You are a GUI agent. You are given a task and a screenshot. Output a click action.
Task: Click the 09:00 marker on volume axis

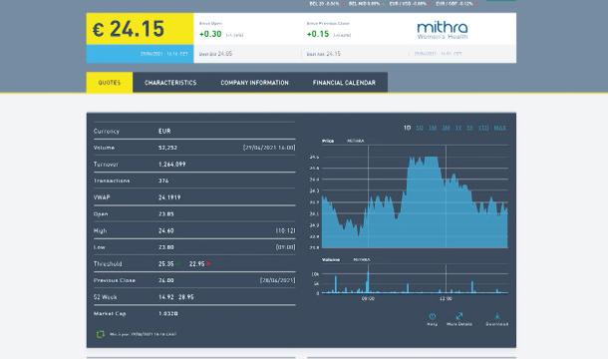[368, 299]
